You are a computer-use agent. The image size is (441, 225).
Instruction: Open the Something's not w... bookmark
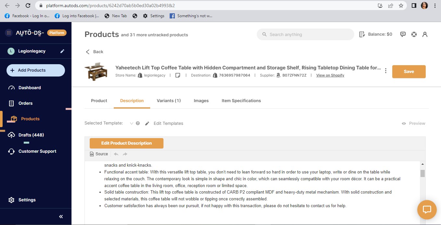[x=191, y=16]
